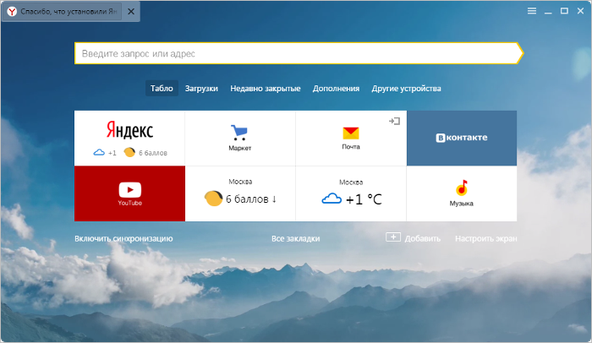Open the Почта envelope tile
This screenshot has height=343, width=592.
(351, 138)
